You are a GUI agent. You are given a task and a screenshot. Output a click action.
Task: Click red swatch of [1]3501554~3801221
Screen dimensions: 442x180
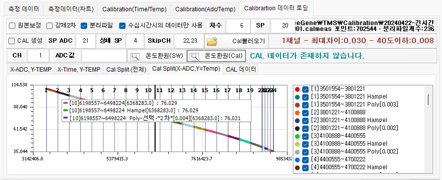click(x=297, y=89)
